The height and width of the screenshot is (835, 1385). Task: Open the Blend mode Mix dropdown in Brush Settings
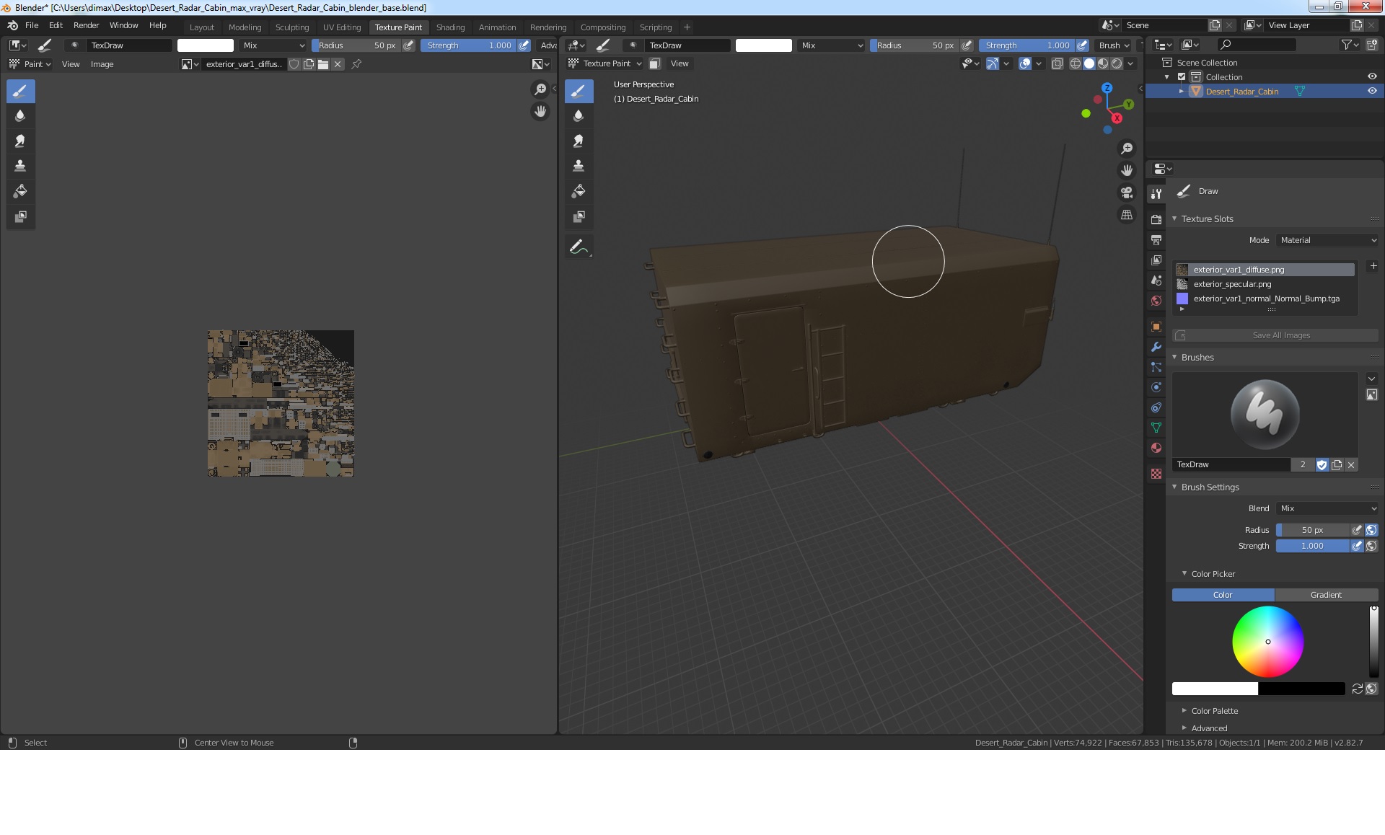tap(1327, 508)
